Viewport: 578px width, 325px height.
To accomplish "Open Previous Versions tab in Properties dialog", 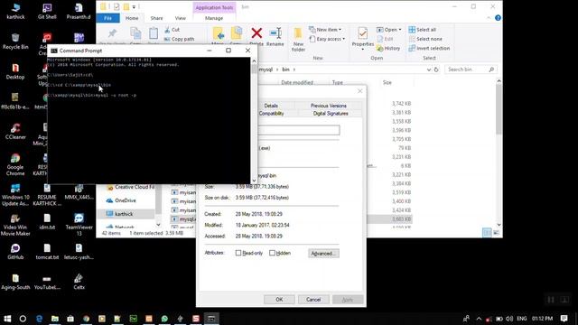I will pyautogui.click(x=329, y=106).
